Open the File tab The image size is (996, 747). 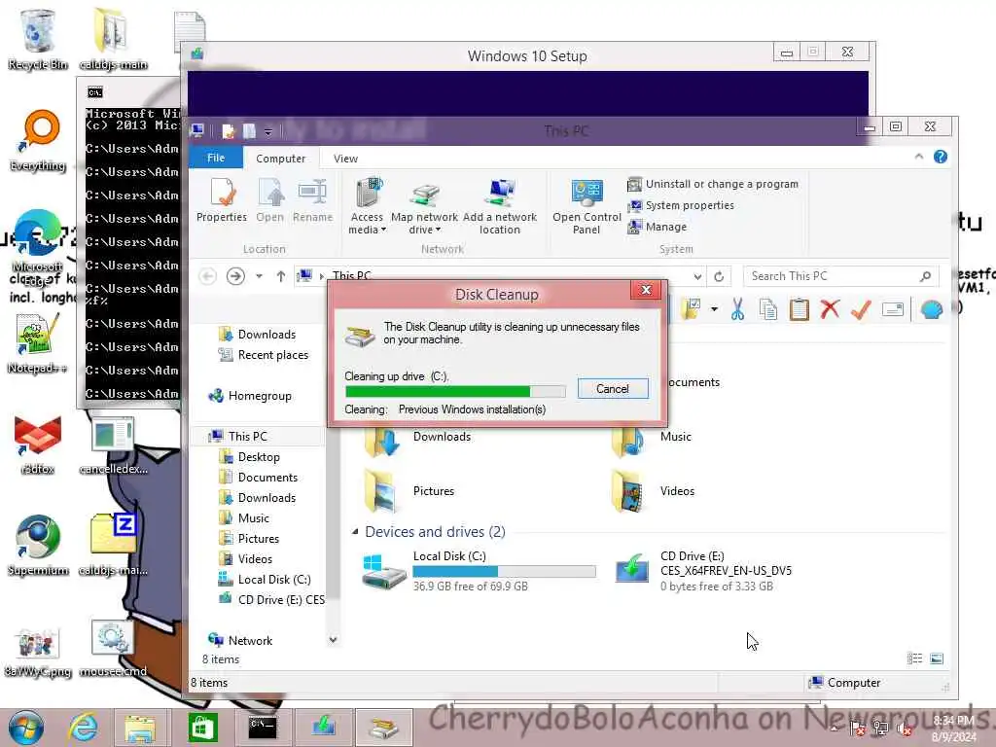(216, 159)
